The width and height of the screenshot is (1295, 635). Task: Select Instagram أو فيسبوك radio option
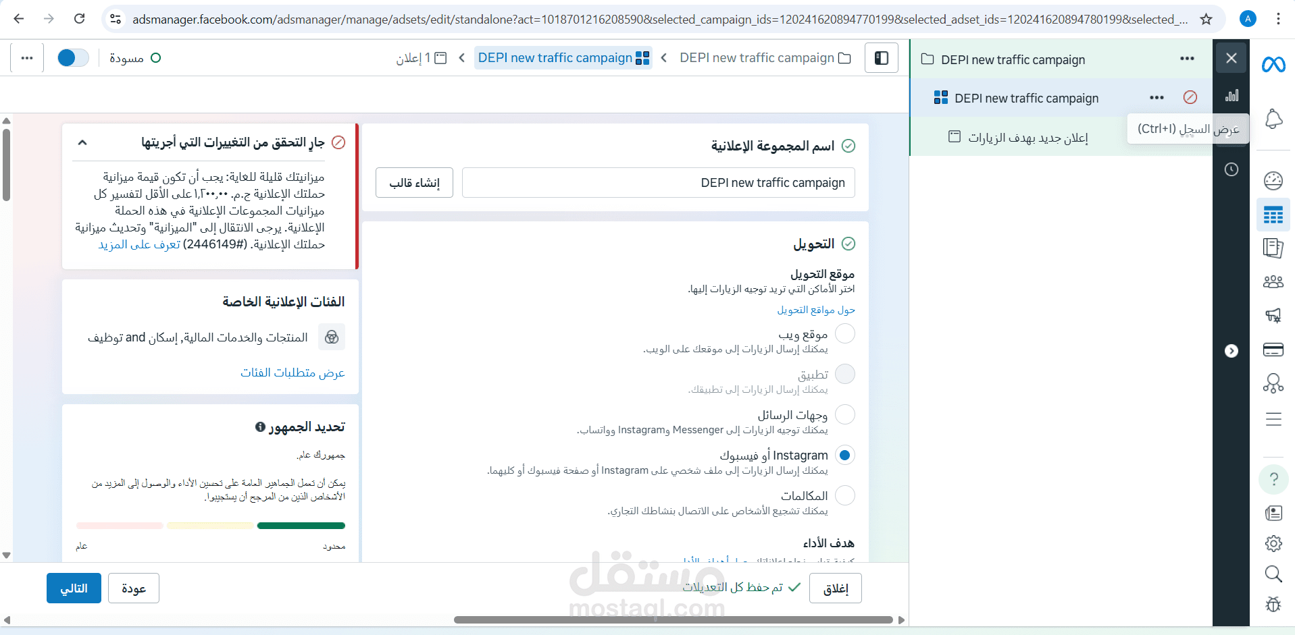point(845,455)
